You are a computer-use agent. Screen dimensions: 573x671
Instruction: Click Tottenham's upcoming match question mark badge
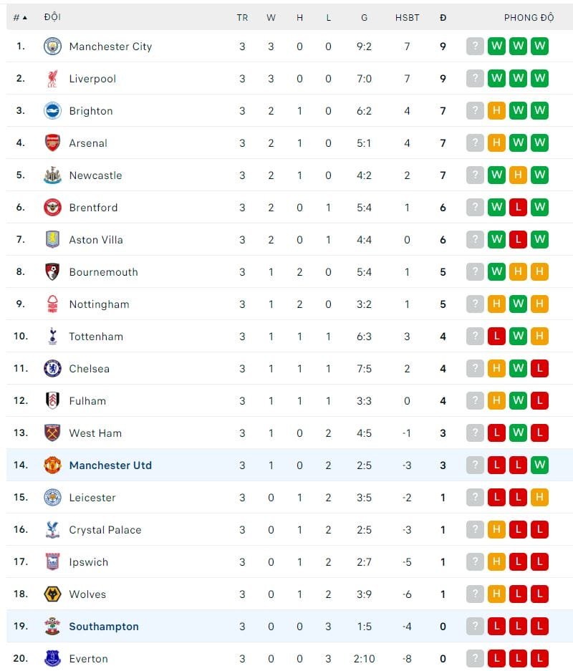tap(475, 336)
